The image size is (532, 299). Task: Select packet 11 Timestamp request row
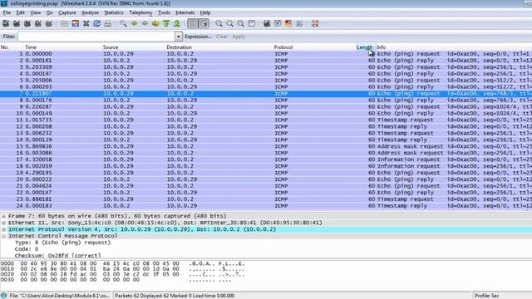click(266, 120)
